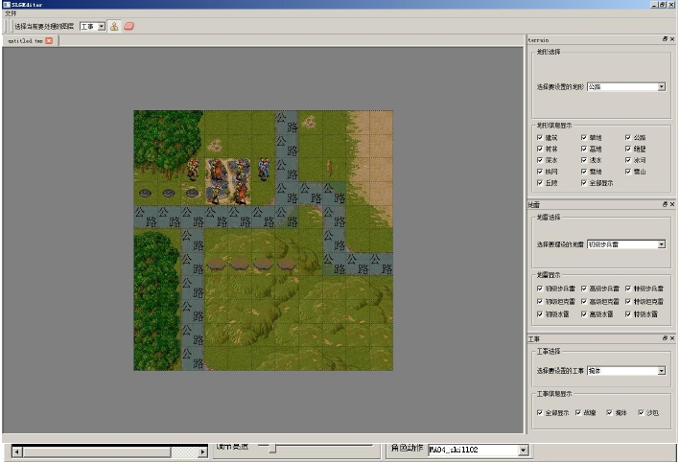Click the terrain panel title label
680x463 pixels.
point(539,39)
